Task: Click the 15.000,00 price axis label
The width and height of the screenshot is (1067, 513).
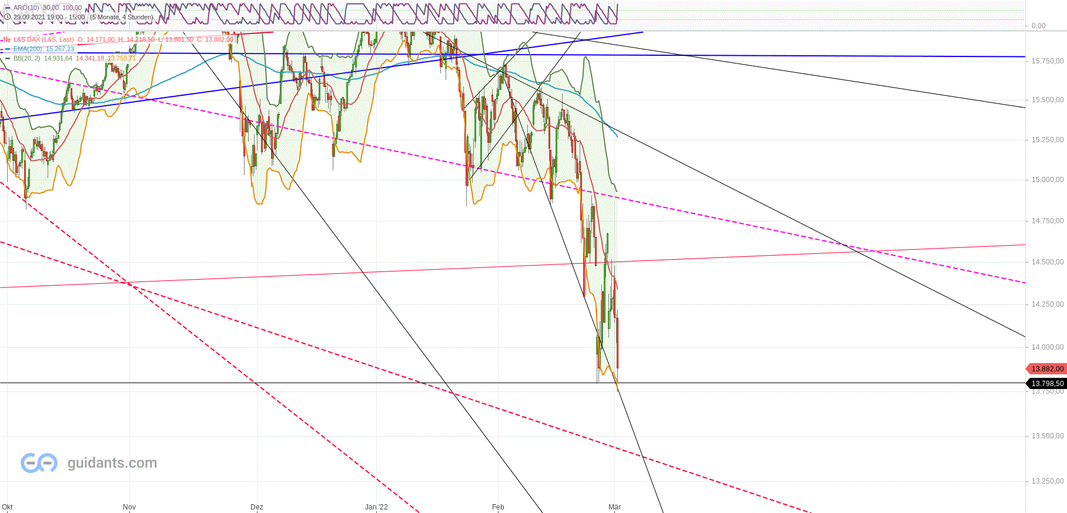Action: click(1048, 180)
